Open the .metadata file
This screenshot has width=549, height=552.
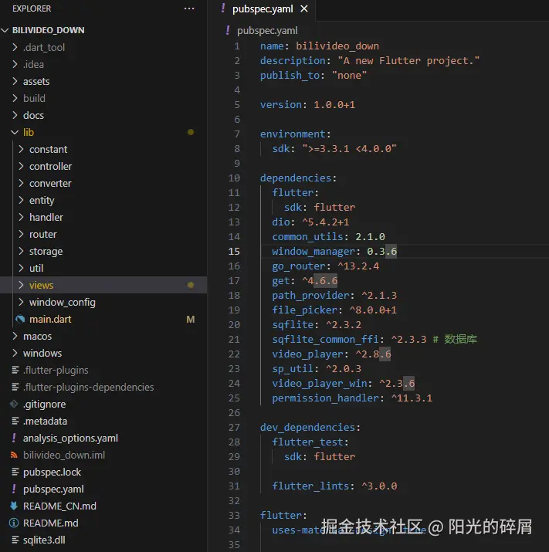tap(45, 421)
